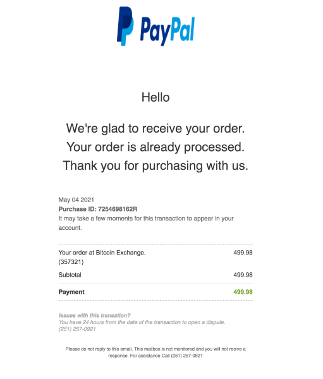The image size is (323, 379).
Task: Select the Hello greeting heading
Action: [155, 97]
